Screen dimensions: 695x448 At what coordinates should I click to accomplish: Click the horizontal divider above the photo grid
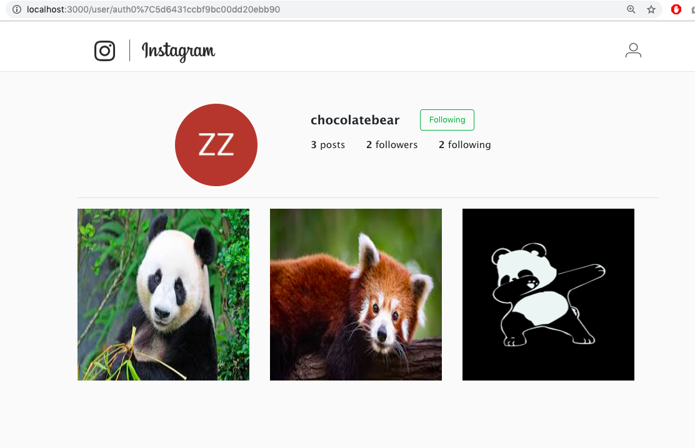(368, 197)
